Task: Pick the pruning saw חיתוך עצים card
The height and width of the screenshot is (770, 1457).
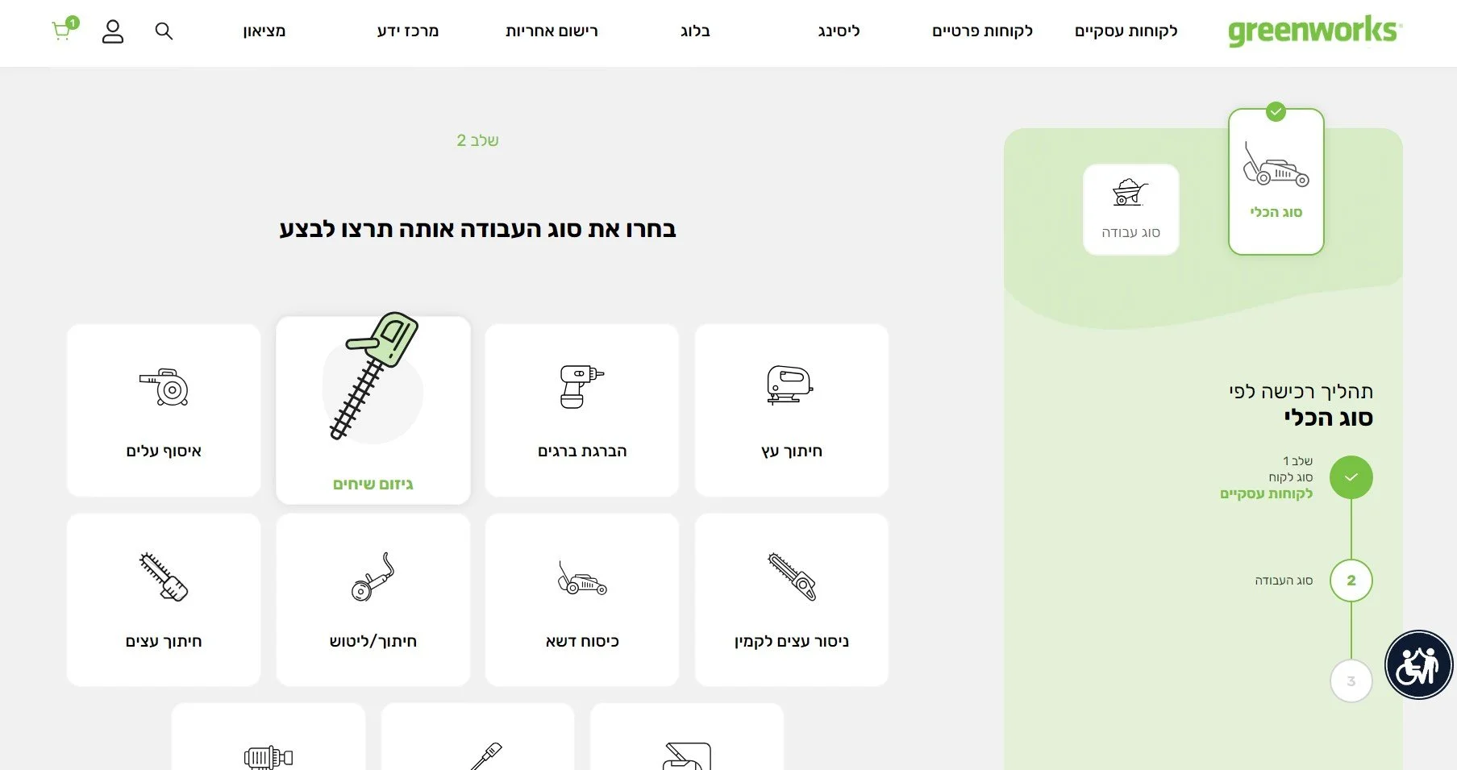Action: point(164,600)
